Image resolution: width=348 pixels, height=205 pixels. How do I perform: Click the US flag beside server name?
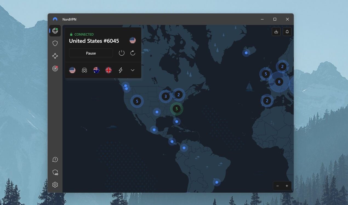pyautogui.click(x=133, y=41)
